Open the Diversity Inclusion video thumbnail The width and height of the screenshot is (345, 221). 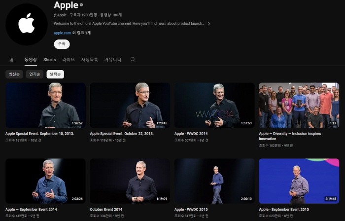[299, 105]
